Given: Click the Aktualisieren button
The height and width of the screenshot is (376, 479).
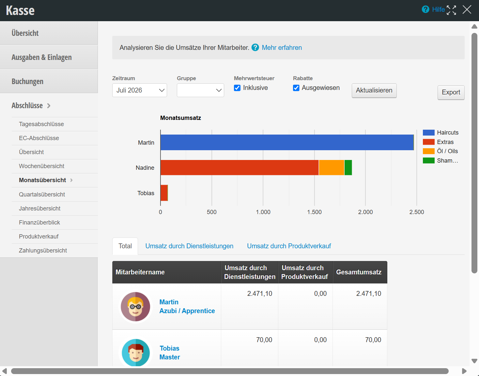Looking at the screenshot, I should click(x=374, y=91).
